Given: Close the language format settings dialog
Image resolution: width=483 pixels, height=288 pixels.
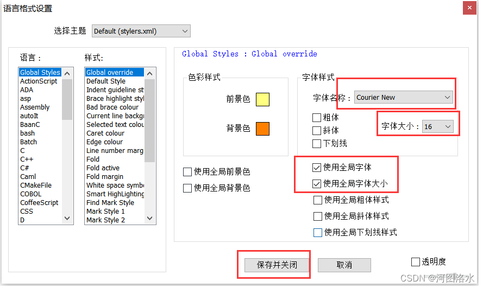Looking at the screenshot, I should [x=468, y=8].
